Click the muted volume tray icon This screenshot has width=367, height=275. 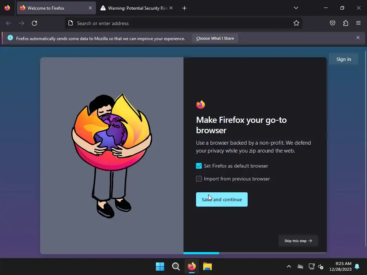(x=321, y=266)
